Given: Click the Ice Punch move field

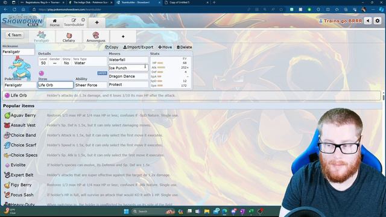Looking at the screenshot, I should tap(128, 68).
